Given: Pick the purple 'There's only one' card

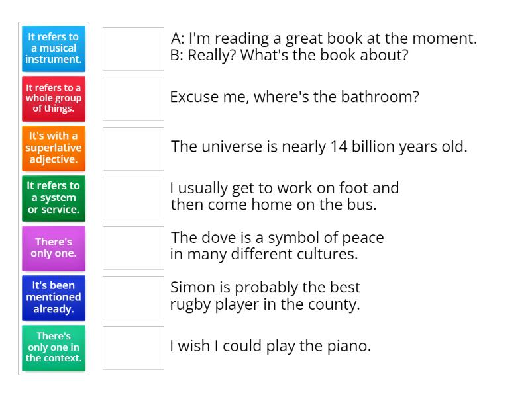Looking at the screenshot, I should pos(53,248).
